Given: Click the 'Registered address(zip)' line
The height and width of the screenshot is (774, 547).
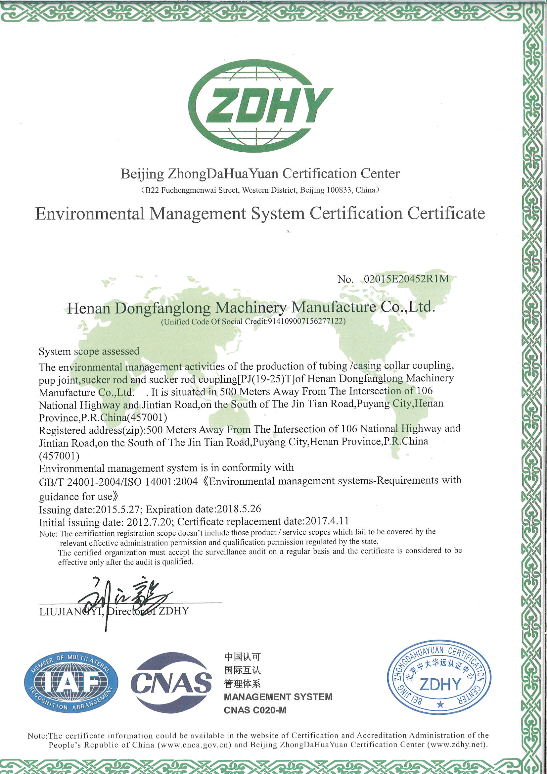Looking at the screenshot, I should [250, 430].
